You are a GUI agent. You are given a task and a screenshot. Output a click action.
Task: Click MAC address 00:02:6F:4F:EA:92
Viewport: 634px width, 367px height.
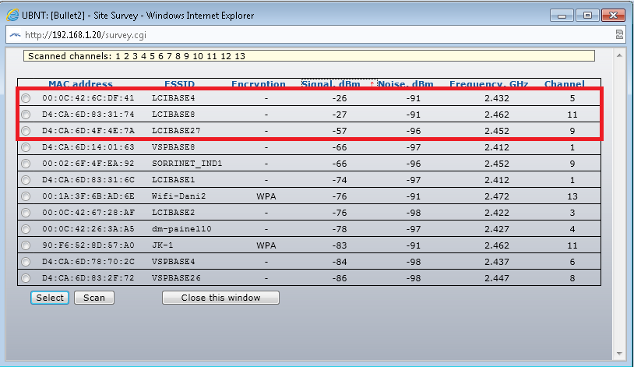[x=88, y=164]
